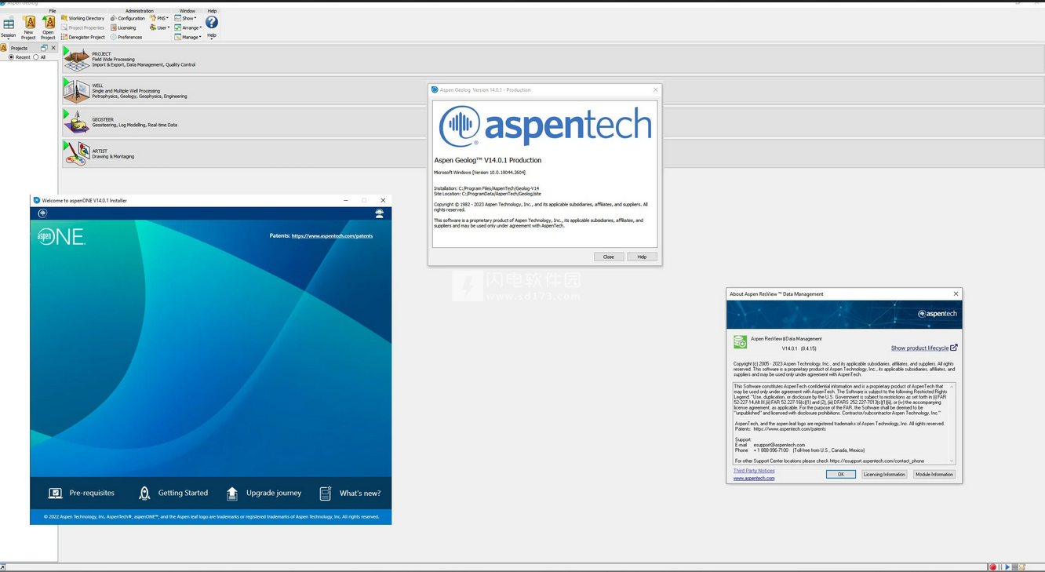Viewport: 1045px width, 572px height.
Task: Click the external link icon beside product lifecycle
Action: click(954, 348)
